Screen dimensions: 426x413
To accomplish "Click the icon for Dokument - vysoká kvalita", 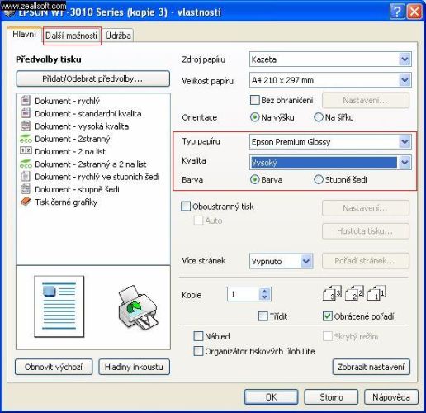I will point(26,126).
